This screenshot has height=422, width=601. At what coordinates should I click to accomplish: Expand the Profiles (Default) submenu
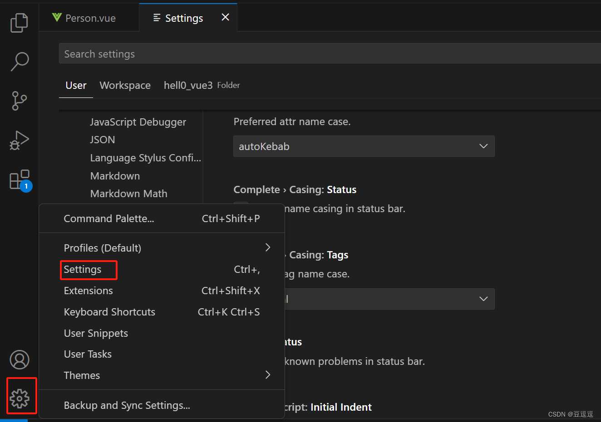[162, 248]
